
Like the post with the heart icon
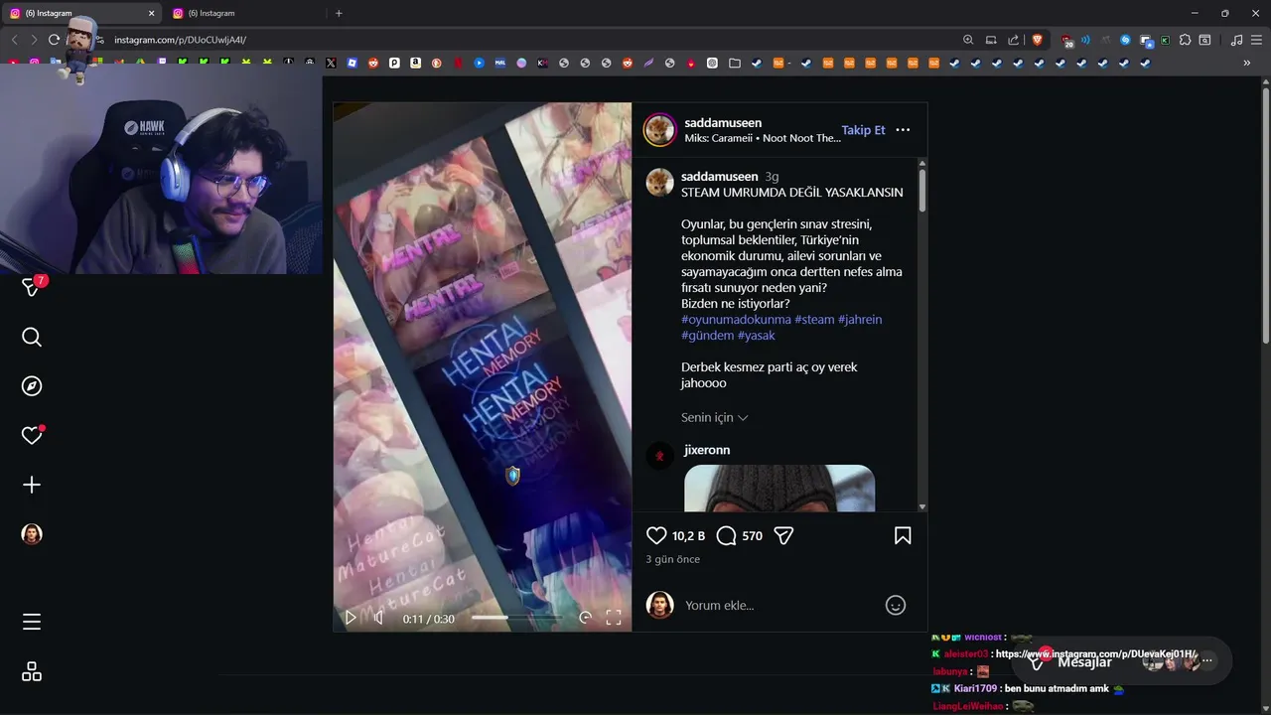click(656, 535)
